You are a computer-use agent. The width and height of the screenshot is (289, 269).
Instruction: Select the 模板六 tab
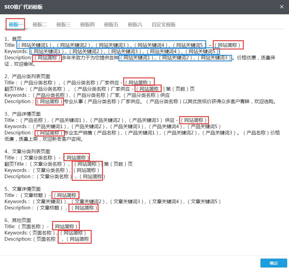135,25
